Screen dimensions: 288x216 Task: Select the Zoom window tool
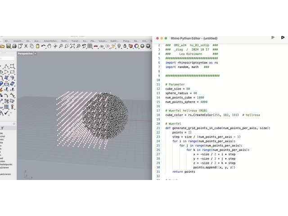67,46
